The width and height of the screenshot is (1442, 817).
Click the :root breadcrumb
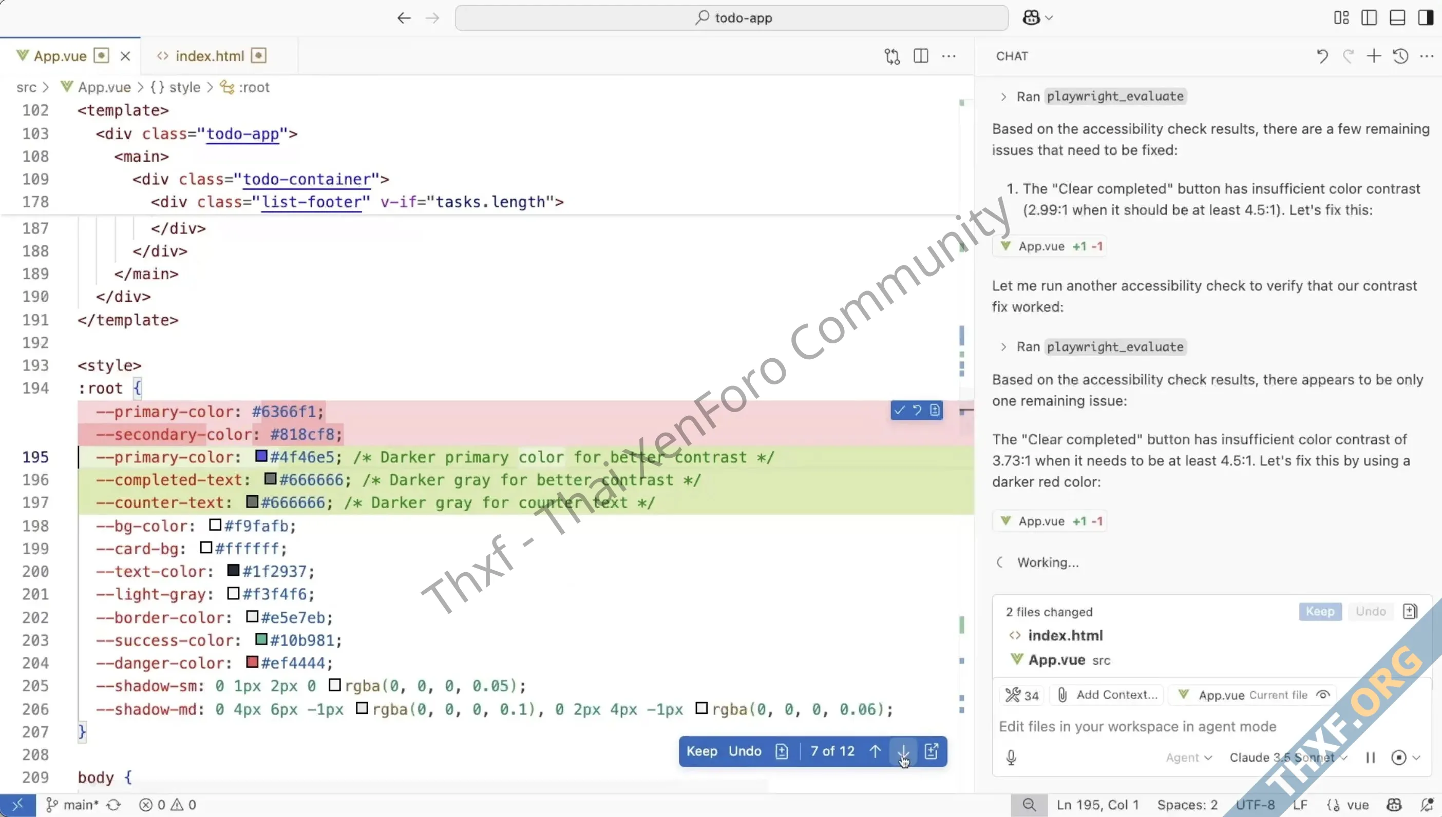point(254,88)
